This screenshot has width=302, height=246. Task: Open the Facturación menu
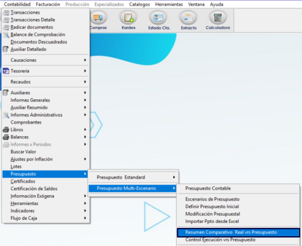click(x=48, y=4)
